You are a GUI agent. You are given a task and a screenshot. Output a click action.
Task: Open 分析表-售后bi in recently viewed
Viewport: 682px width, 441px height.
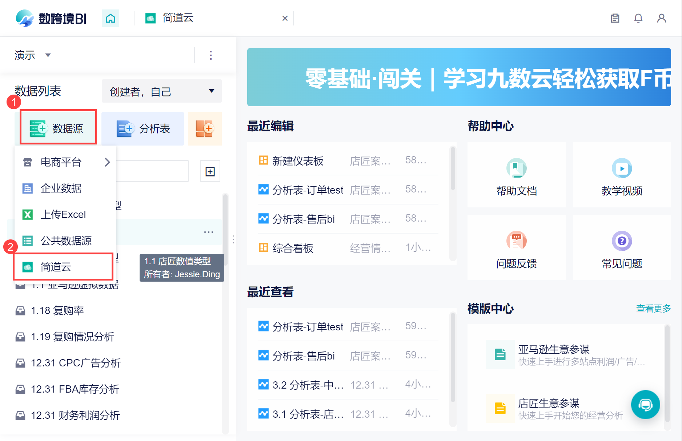click(x=348, y=355)
